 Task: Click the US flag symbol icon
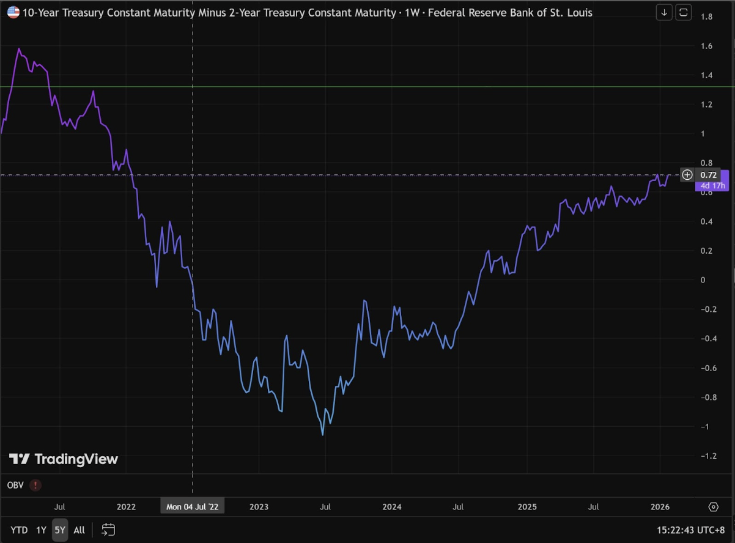13,12
